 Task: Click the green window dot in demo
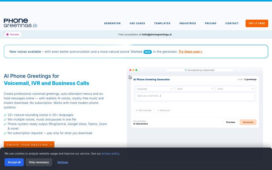pos(136,70)
